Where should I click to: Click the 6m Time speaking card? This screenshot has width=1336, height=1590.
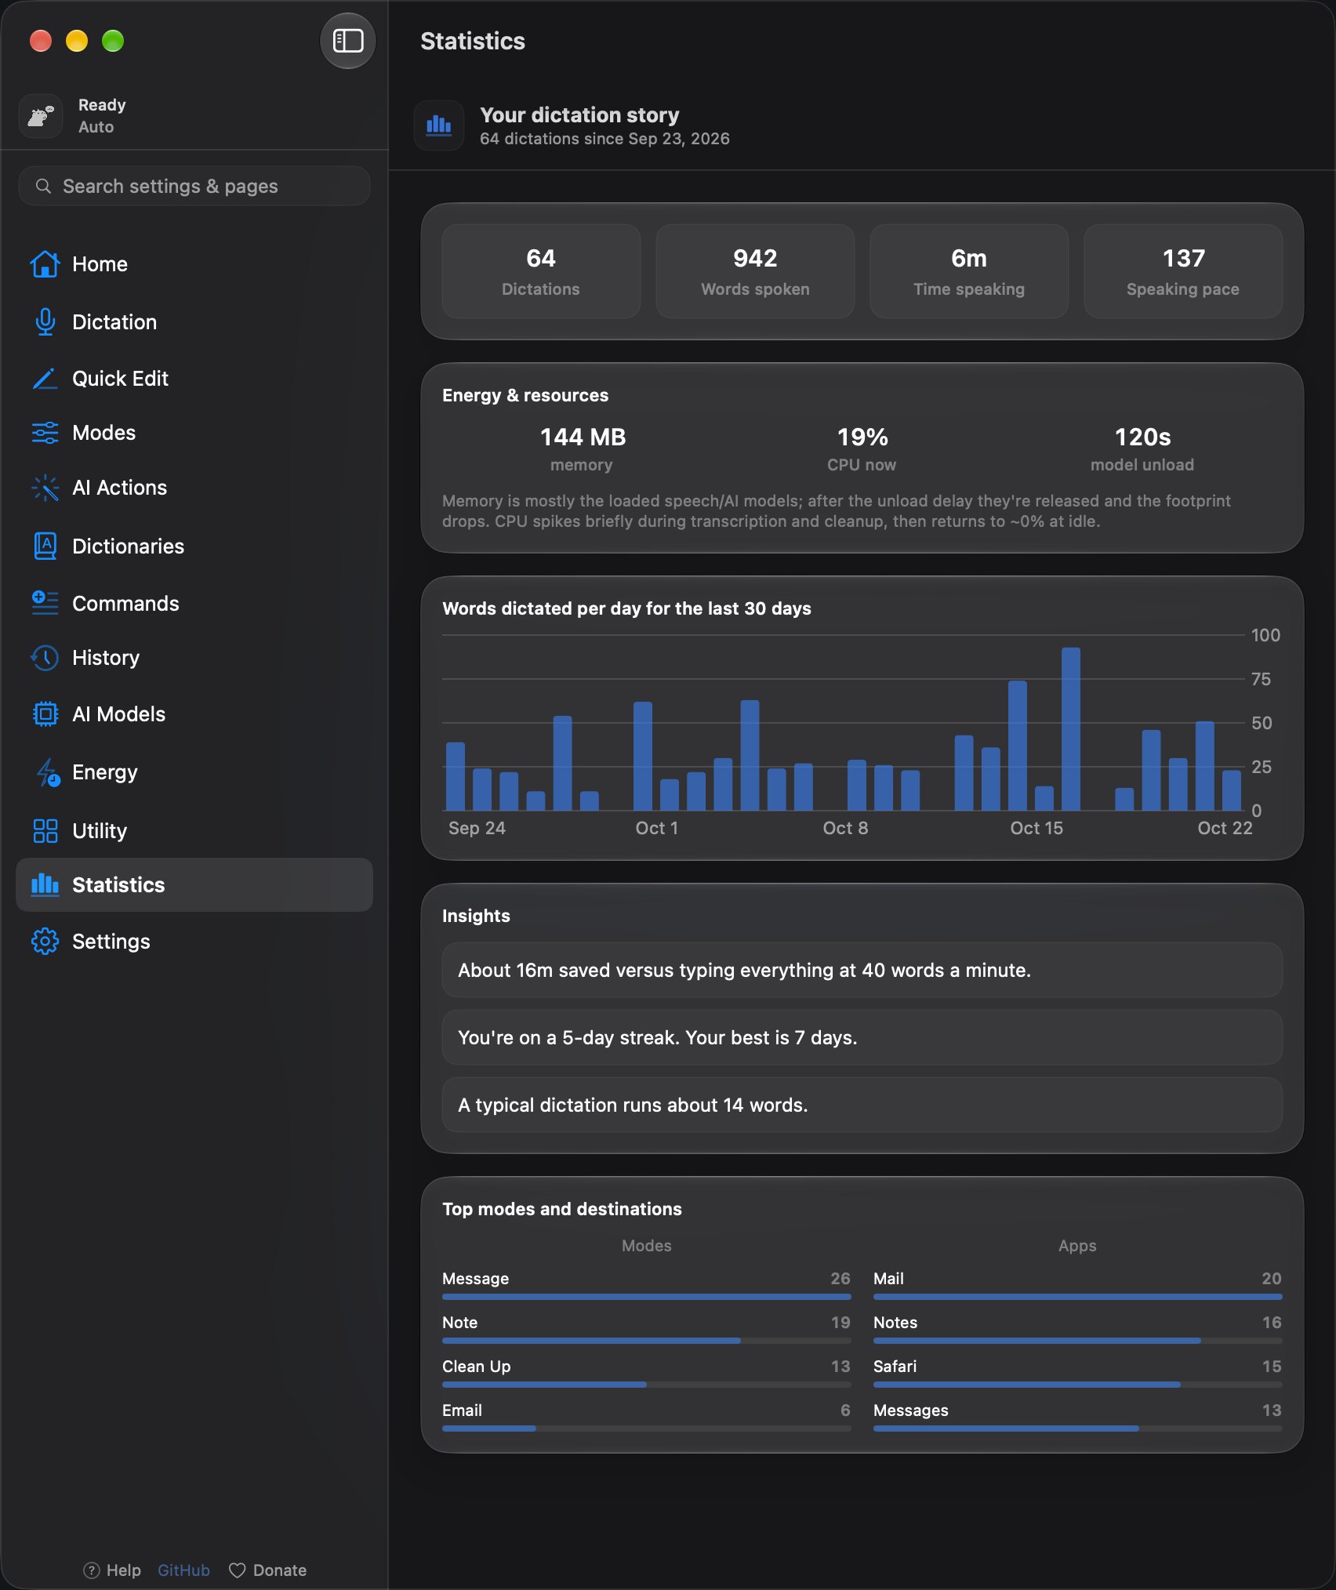tap(969, 271)
